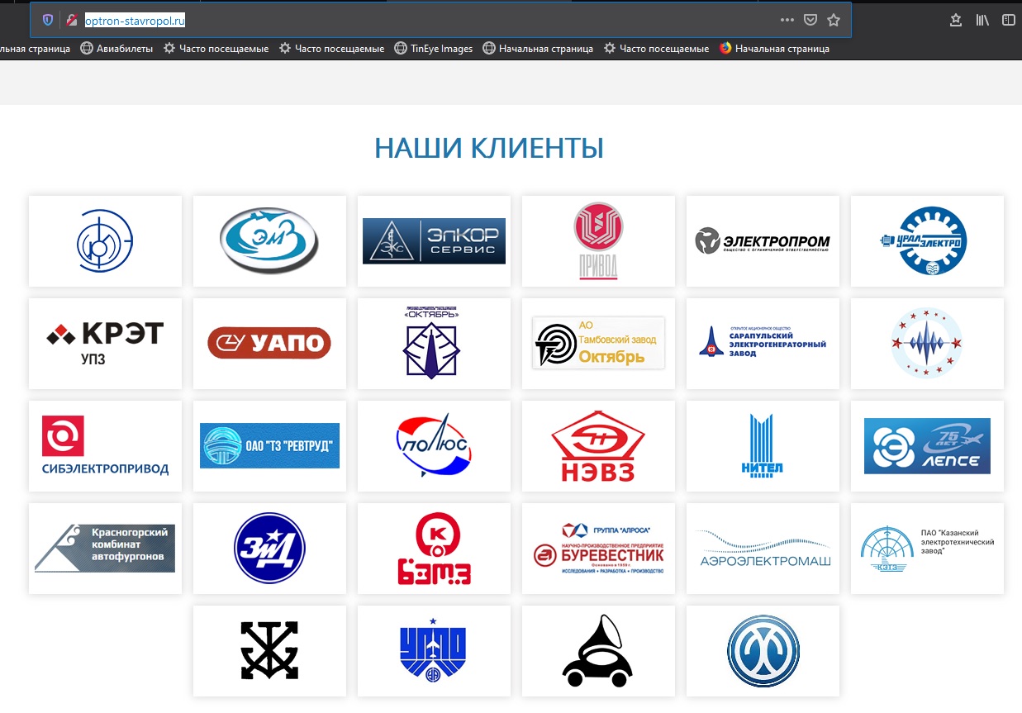Click the Казанский электротехнический завод logo
The height and width of the screenshot is (713, 1022).
(927, 549)
